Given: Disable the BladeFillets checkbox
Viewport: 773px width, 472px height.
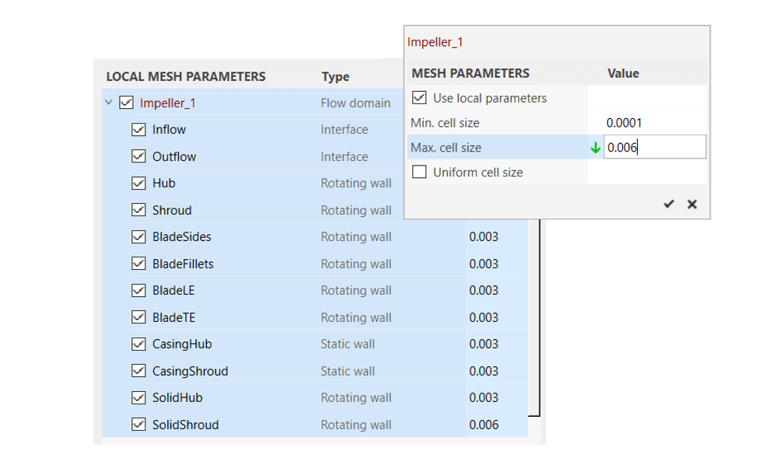Looking at the screenshot, I should (138, 264).
